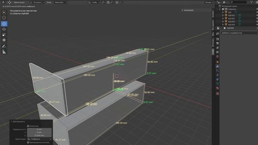The height and width of the screenshot is (145, 258).
Task: Click the Scene Collection icon in outliner
Action: coord(220,6)
